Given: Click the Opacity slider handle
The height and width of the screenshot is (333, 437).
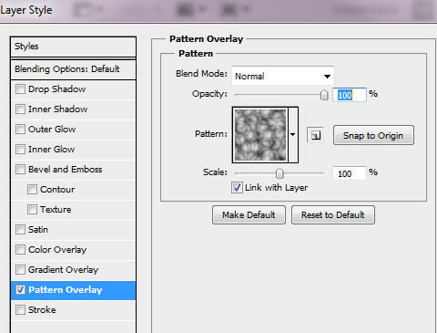Looking at the screenshot, I should [x=324, y=95].
